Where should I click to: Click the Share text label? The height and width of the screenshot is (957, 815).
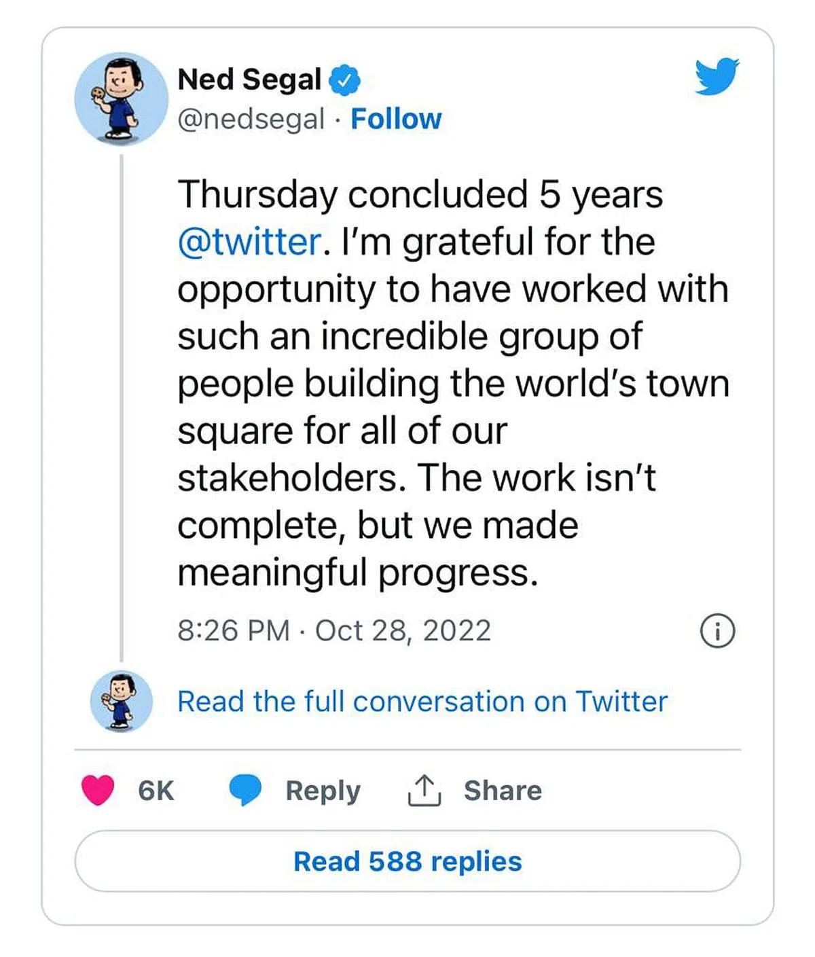[x=503, y=791]
